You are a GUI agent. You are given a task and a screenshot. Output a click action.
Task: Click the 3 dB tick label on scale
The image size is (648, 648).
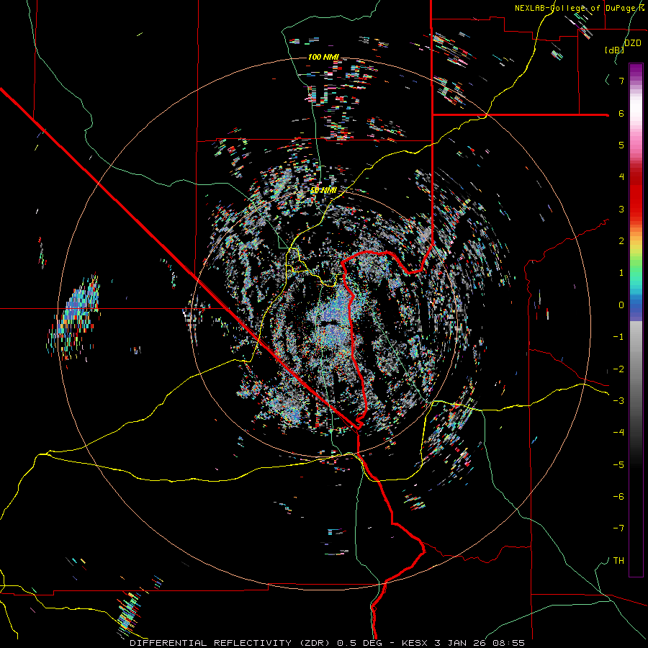tap(621, 209)
